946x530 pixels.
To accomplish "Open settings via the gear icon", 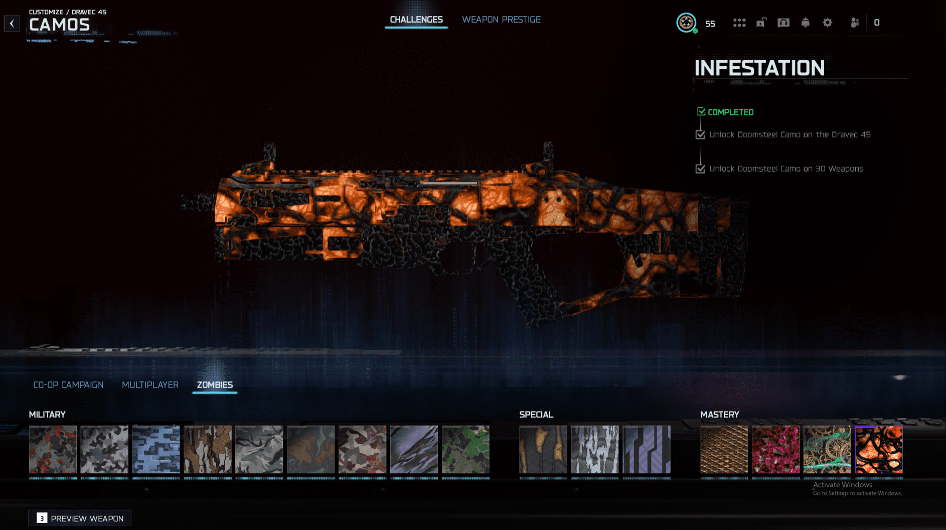I will click(827, 23).
